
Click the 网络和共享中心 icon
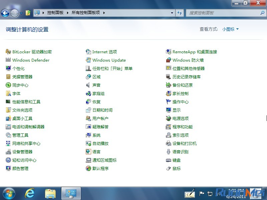8,143
